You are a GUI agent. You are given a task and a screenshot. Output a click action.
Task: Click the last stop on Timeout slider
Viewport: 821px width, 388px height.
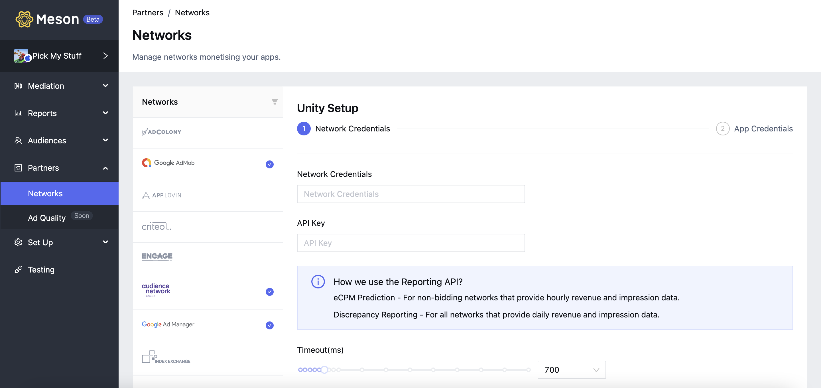(529, 370)
